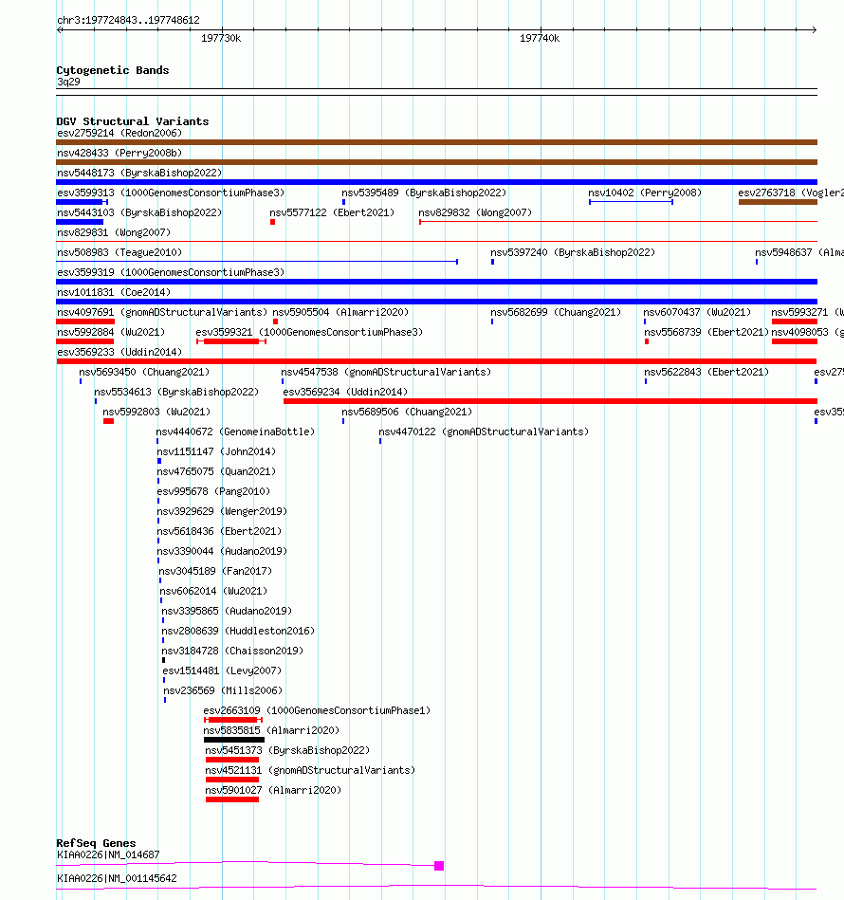Click the 197730k ruler position label
844x900 pixels.
[x=221, y=39]
